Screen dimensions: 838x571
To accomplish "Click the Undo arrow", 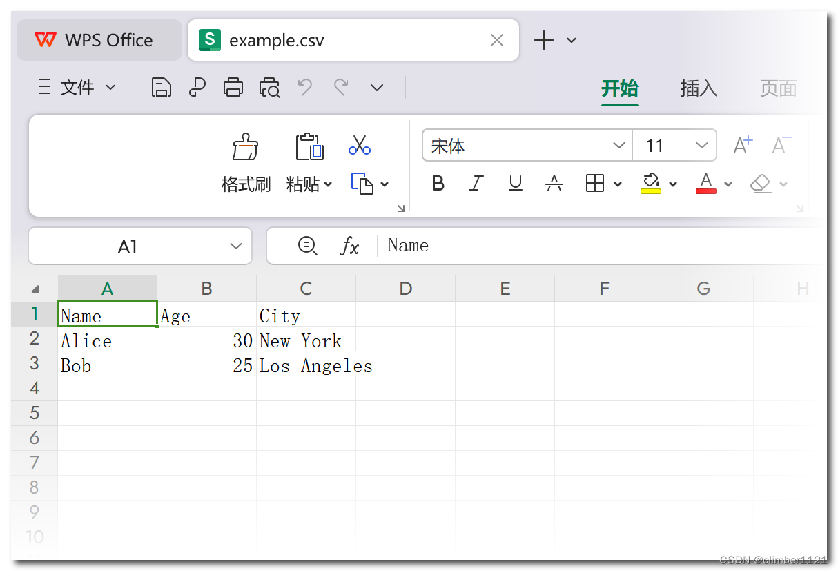I will coord(305,87).
